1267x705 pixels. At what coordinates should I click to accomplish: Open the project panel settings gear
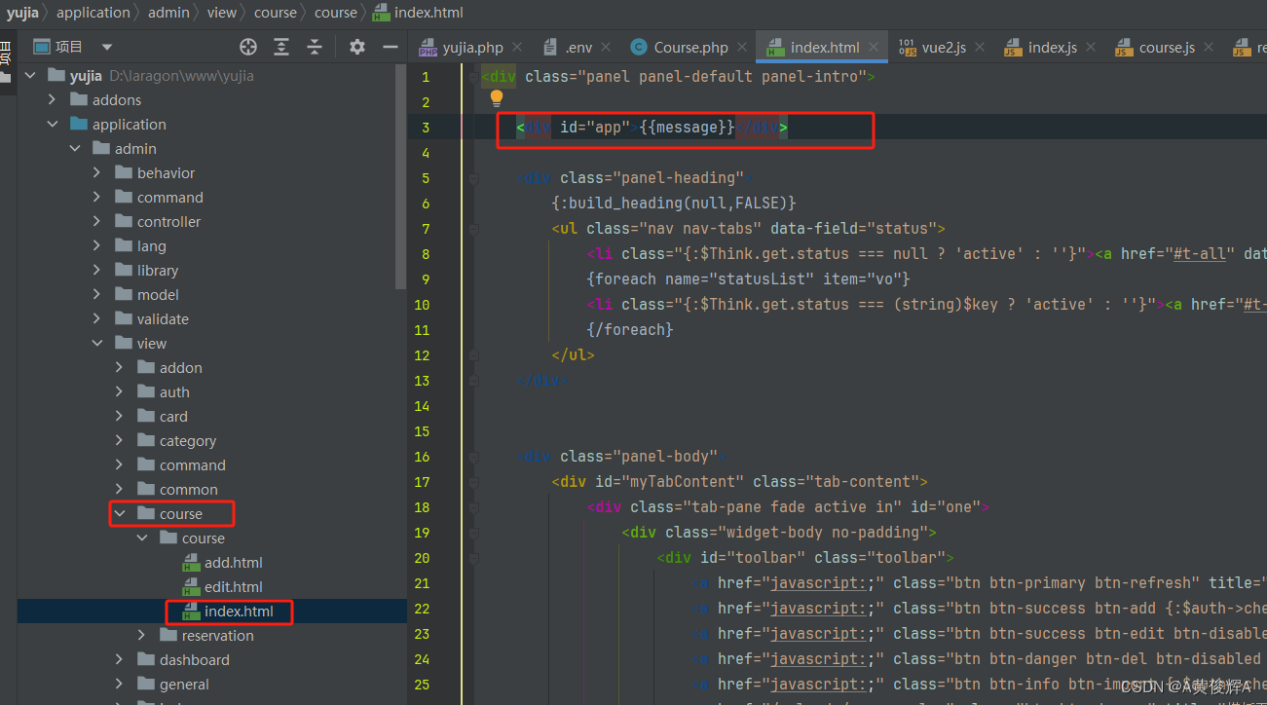tap(356, 46)
